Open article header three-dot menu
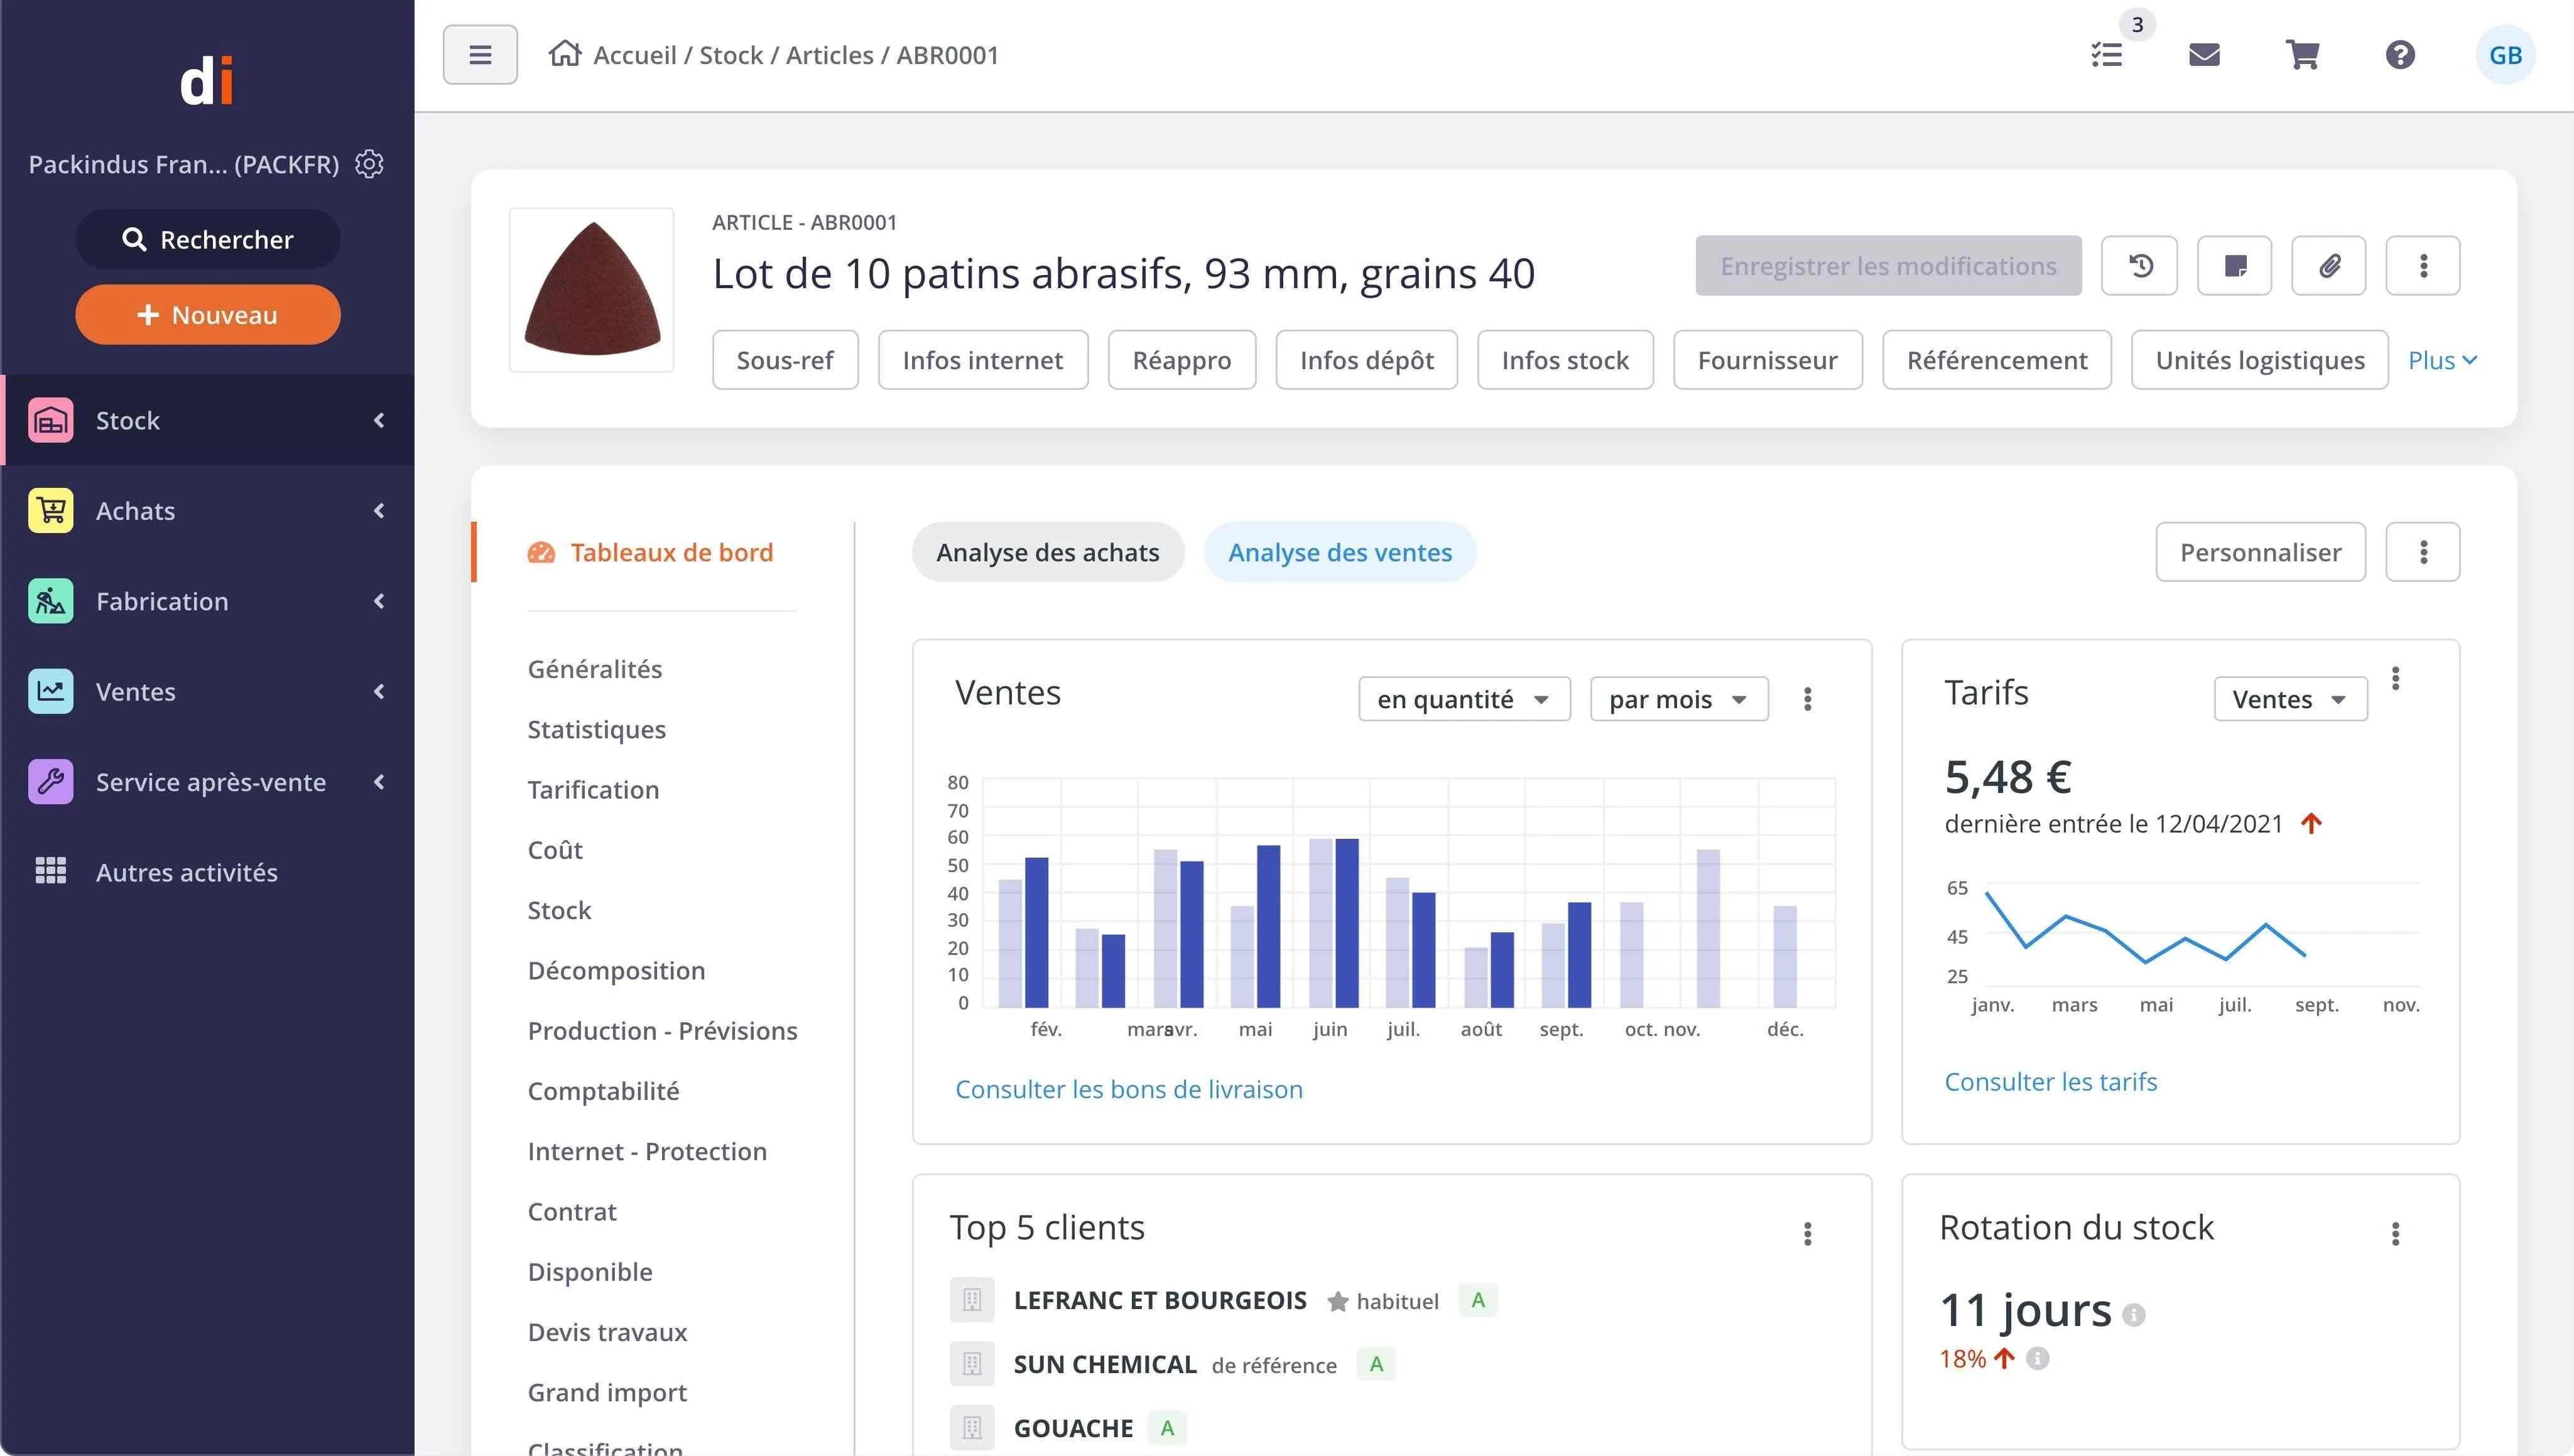Viewport: 2574px width, 1456px height. [2423, 266]
